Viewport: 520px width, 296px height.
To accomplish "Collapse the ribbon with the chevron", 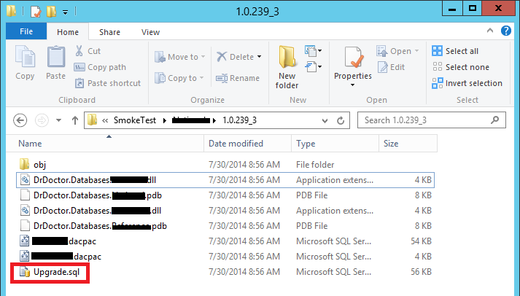I will [492, 33].
